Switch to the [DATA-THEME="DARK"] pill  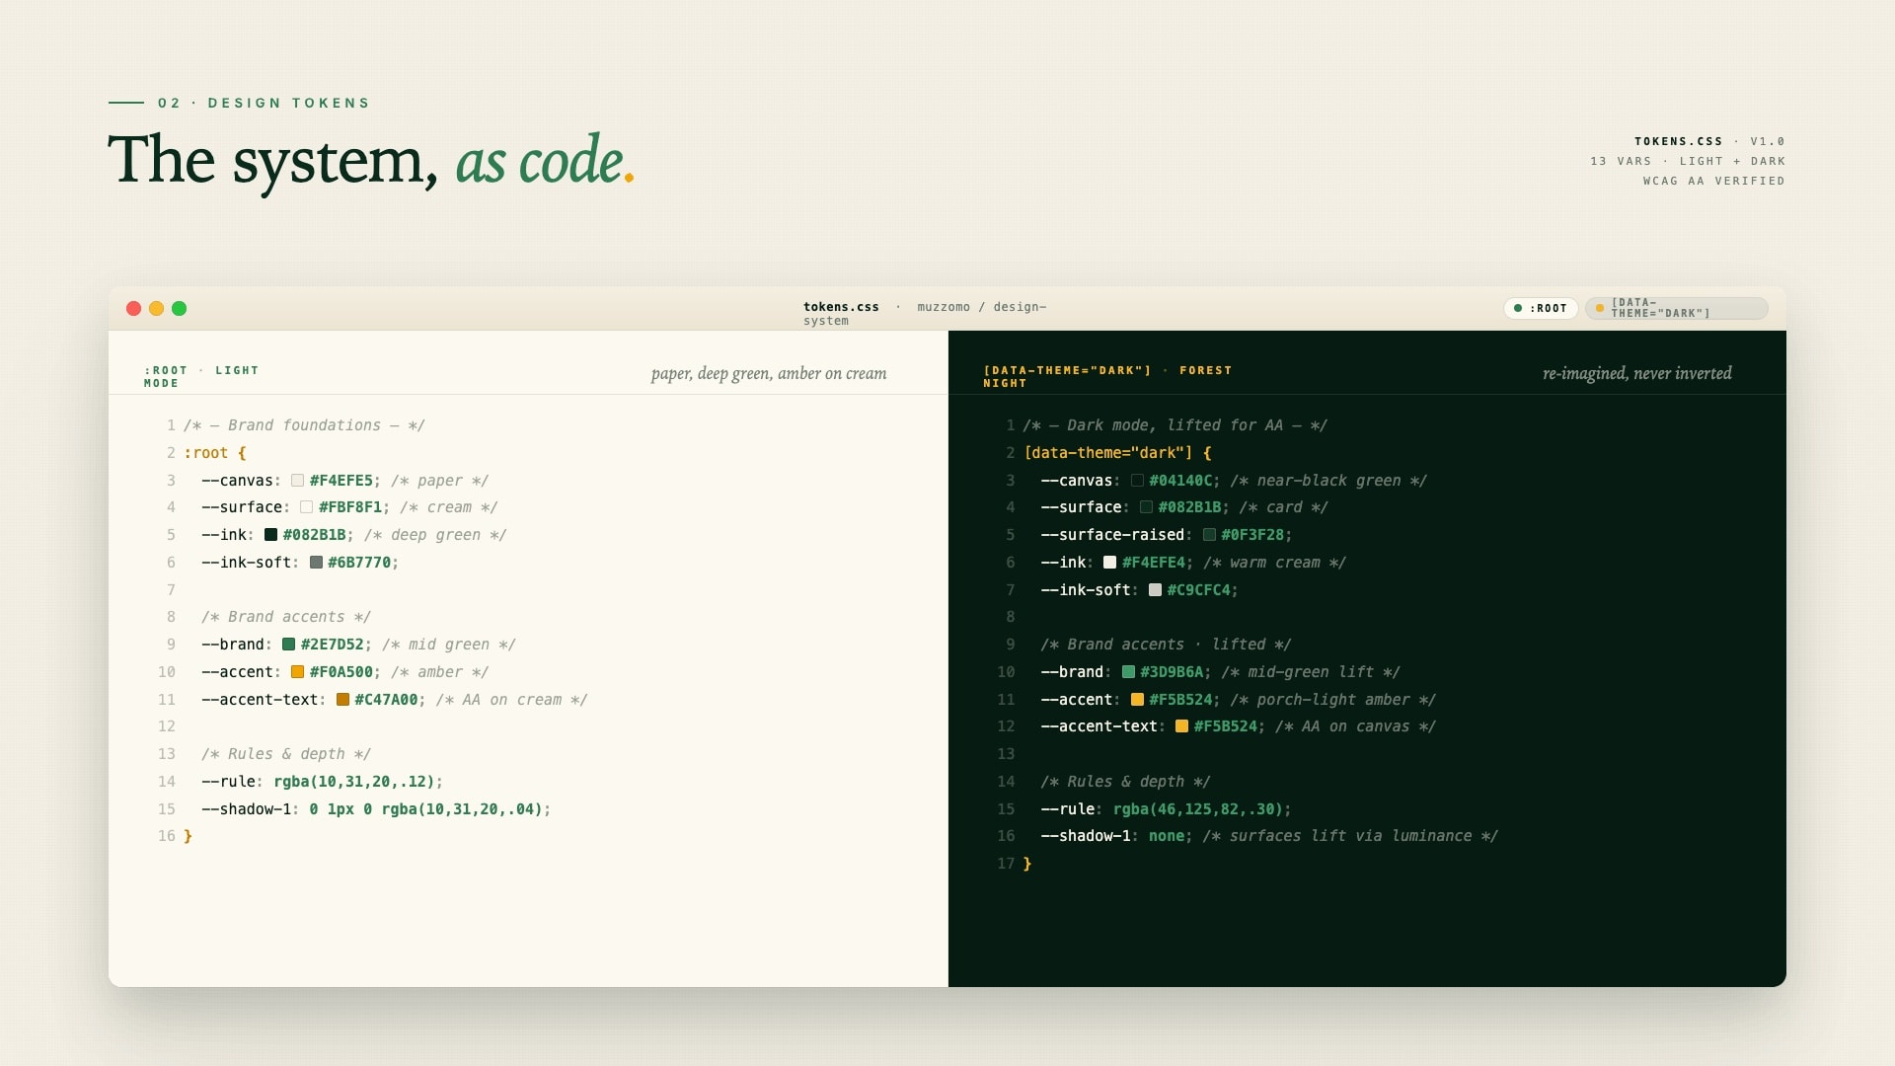[x=1676, y=308]
